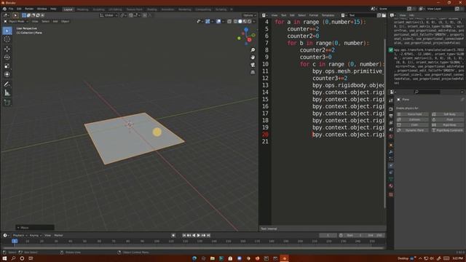Viewport: 466px width, 262px height.
Task: Enable Rigid Body Constraint physics
Action: coord(447,130)
